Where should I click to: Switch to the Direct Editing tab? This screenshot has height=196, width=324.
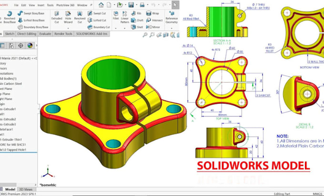coord(27,34)
